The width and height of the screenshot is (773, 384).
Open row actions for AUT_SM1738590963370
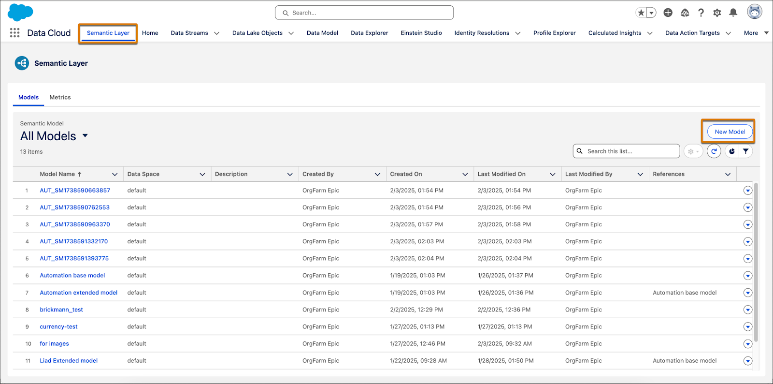(x=748, y=224)
